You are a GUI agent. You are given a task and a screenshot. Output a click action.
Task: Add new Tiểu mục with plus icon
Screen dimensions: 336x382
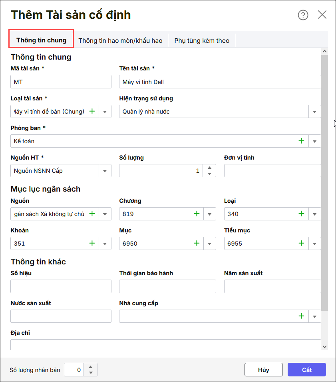pyautogui.click(x=301, y=243)
